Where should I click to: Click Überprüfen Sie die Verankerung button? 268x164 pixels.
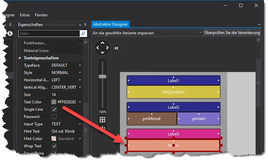(x=232, y=33)
